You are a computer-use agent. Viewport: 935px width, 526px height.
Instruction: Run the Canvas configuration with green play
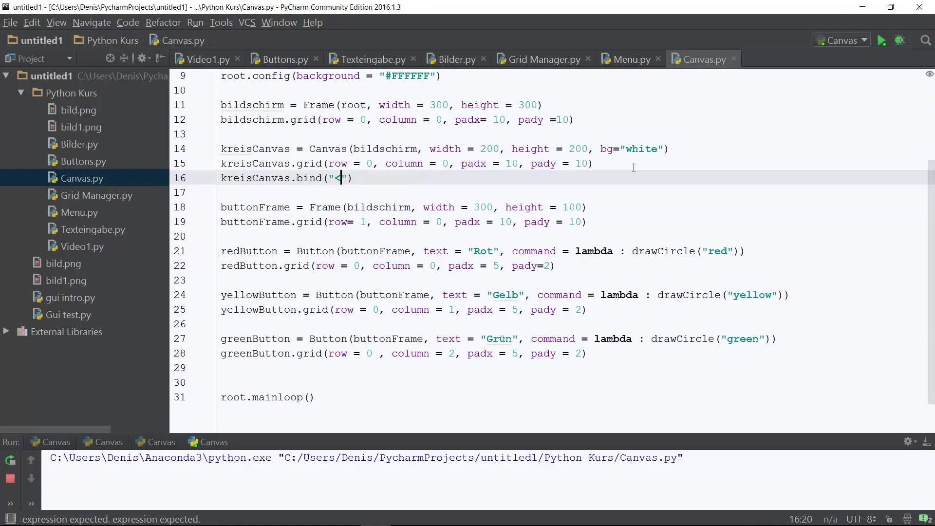pyautogui.click(x=881, y=40)
